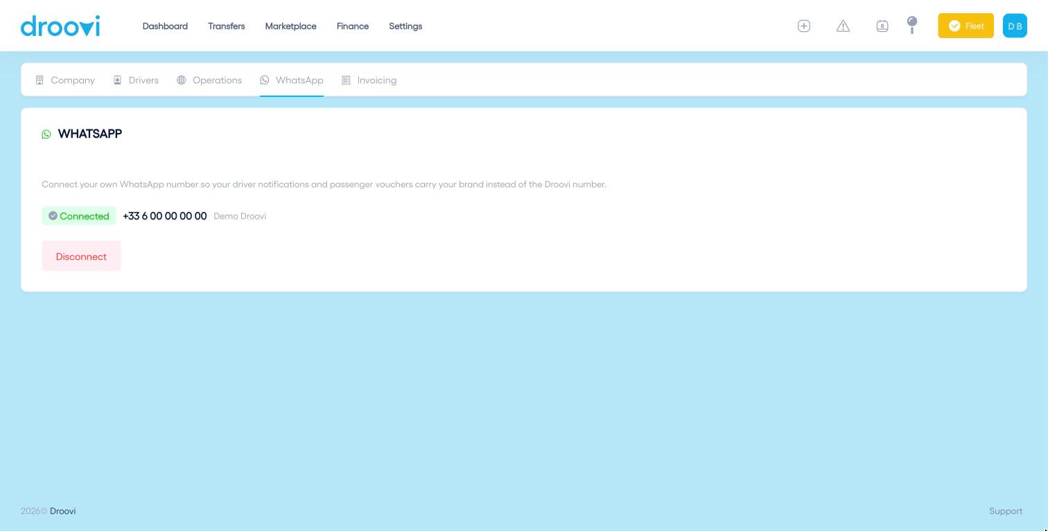Screen dimensions: 1048x531
Task: Click the Droovi logo
Action: [60, 26]
